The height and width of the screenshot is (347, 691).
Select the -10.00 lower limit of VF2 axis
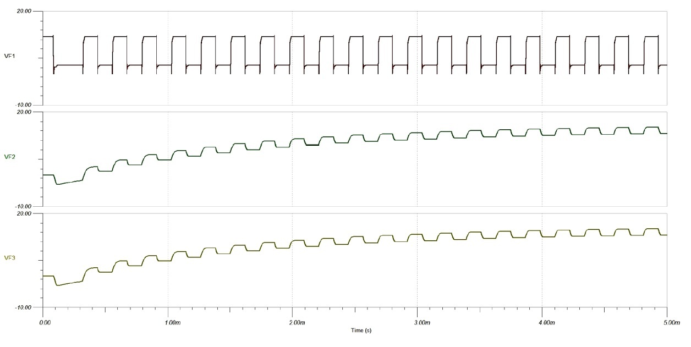[x=24, y=206]
